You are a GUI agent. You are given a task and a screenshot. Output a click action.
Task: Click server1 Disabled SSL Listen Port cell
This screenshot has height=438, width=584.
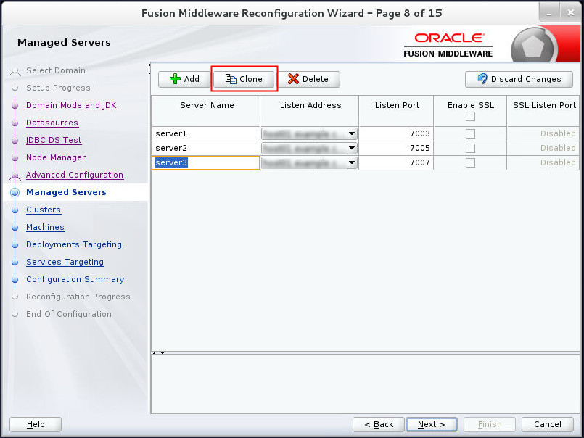(x=543, y=133)
